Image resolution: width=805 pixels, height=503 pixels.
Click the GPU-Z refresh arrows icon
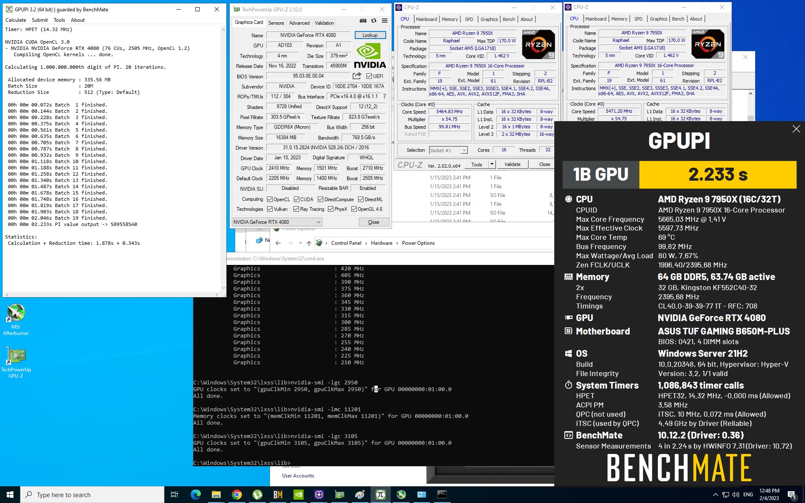click(374, 21)
